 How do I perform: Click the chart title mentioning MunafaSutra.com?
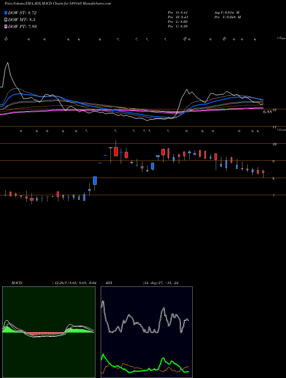click(x=58, y=3)
